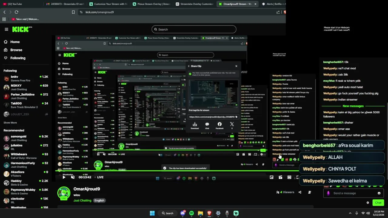The image size is (388, 218).
Task: Open TakiiGG channel in sidebar
Action: point(26,105)
